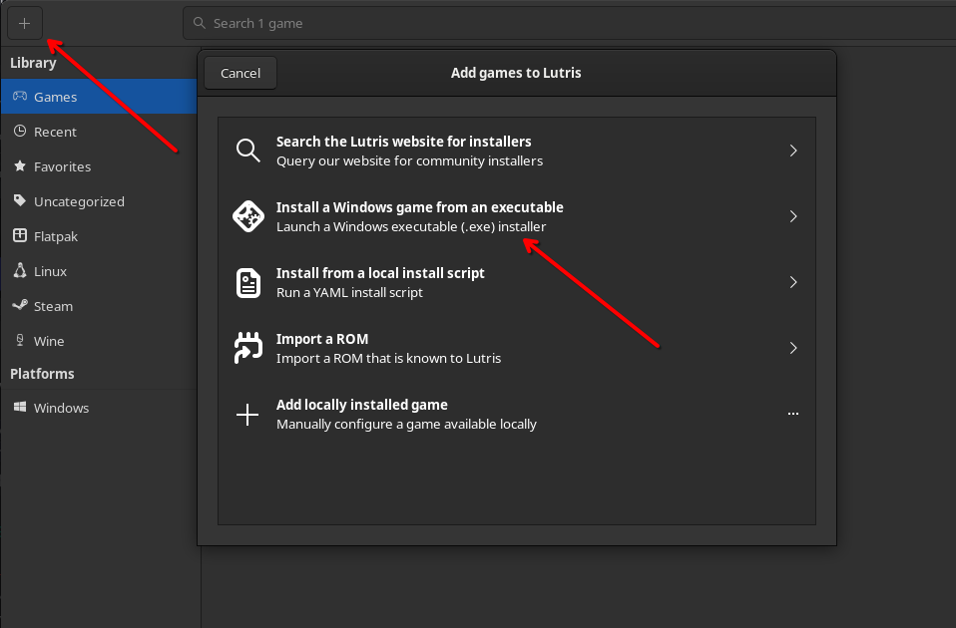Show Favorites category

coord(99,166)
